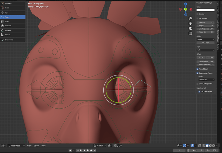Toggle the use preview range clock
Screen dimensions: 222x153
tap(188, 150)
